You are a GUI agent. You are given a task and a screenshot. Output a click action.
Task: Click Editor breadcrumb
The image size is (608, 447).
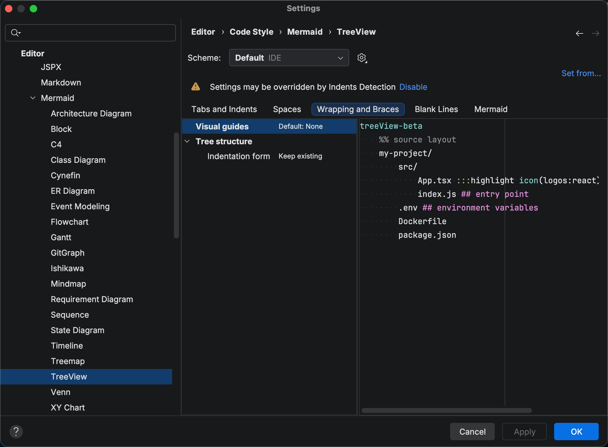203,32
